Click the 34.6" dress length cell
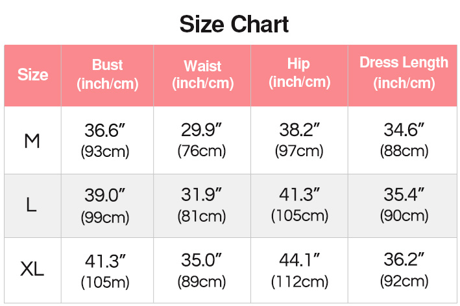This screenshot has width=460, height=306. 404,140
